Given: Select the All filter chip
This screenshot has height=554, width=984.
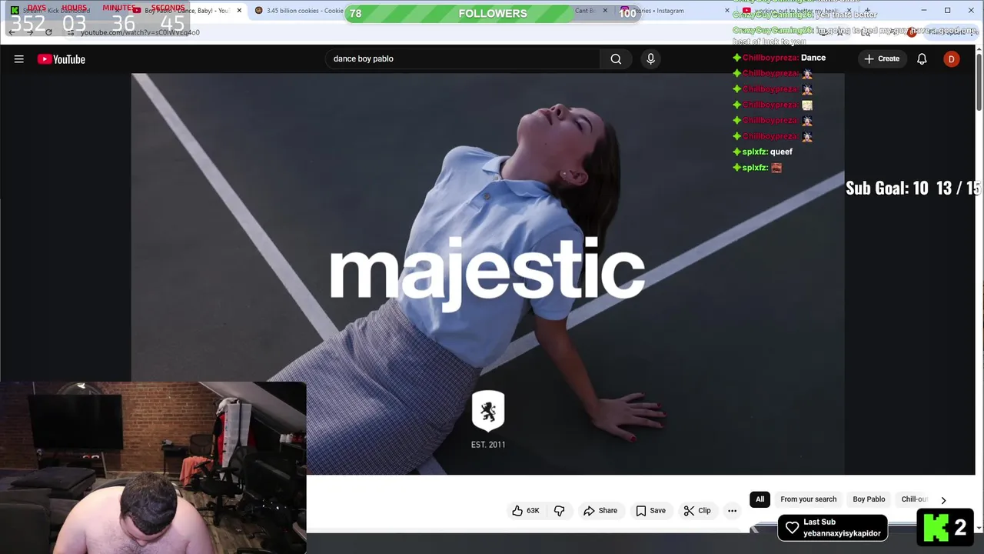Looking at the screenshot, I should click(x=760, y=499).
